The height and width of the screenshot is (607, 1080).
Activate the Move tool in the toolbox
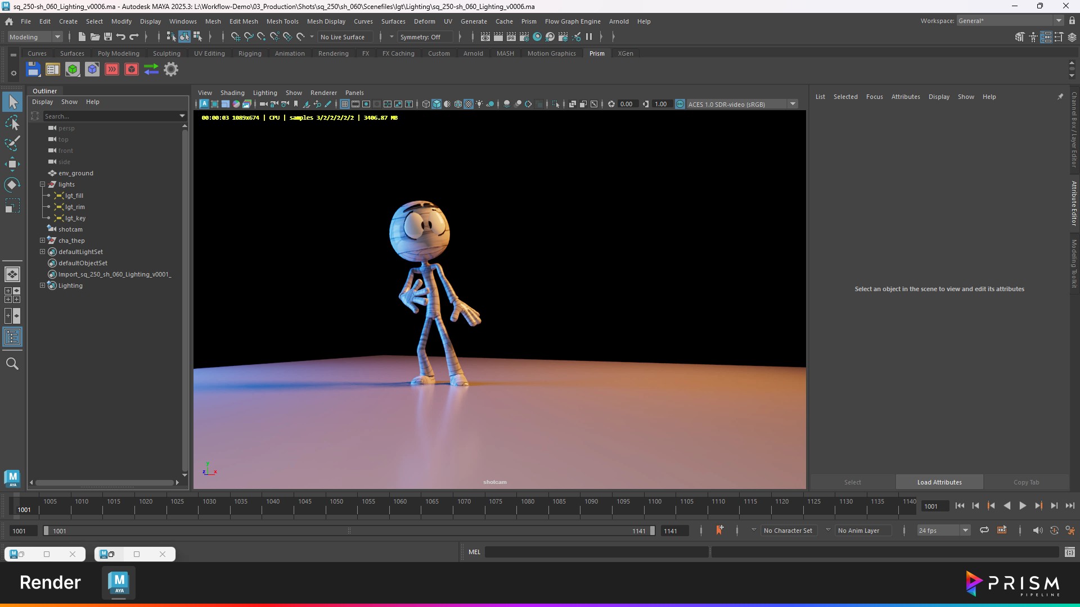(x=12, y=165)
